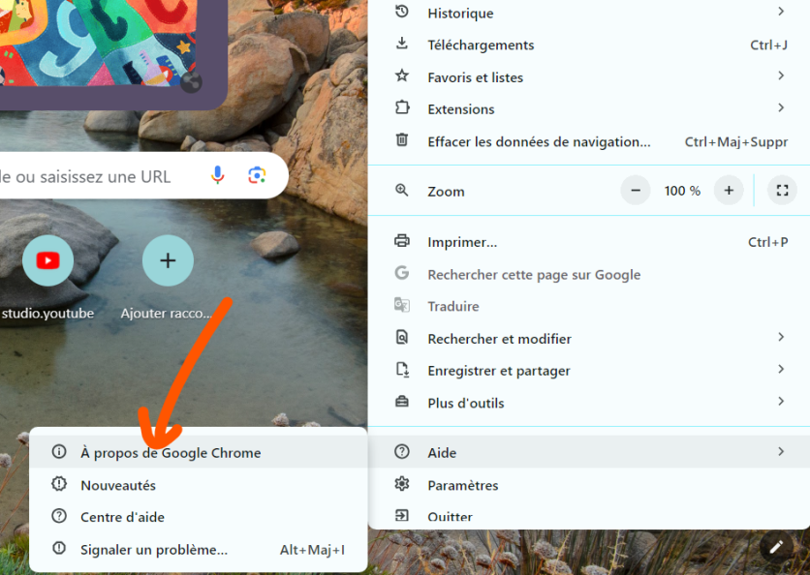
Task: Increase zoom with the plus button
Action: coord(729,191)
